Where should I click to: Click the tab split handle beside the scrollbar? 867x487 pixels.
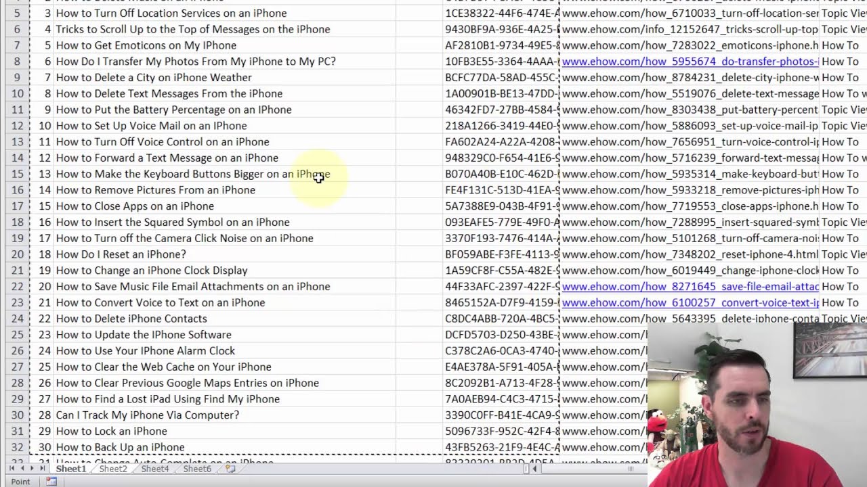tap(526, 468)
